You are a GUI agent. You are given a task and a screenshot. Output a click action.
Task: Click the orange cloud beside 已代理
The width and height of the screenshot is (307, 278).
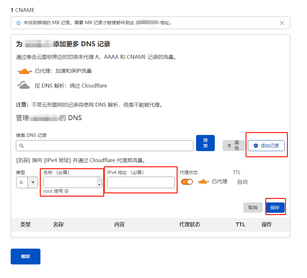203,182
